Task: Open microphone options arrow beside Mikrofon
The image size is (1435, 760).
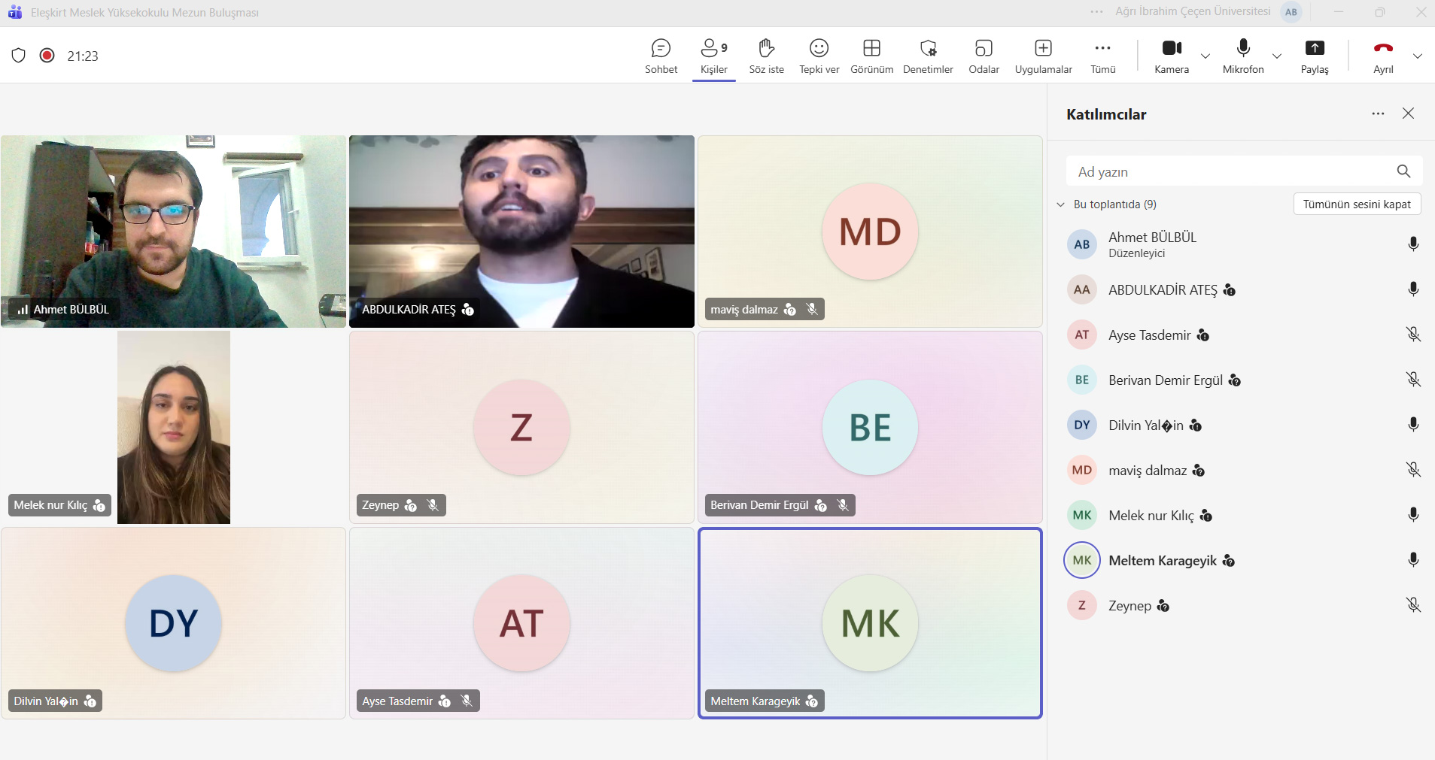Action: (x=1277, y=56)
